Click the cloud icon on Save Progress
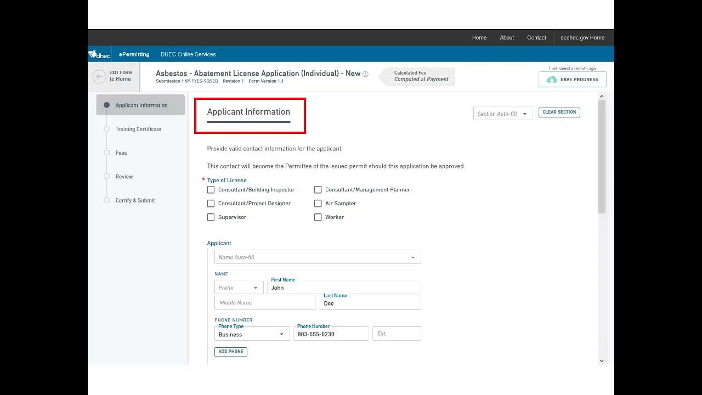This screenshot has height=395, width=702. 552,80
